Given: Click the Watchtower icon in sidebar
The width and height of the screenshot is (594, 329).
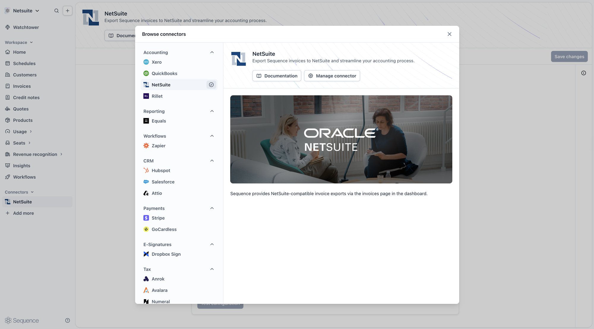Looking at the screenshot, I should pos(8,27).
